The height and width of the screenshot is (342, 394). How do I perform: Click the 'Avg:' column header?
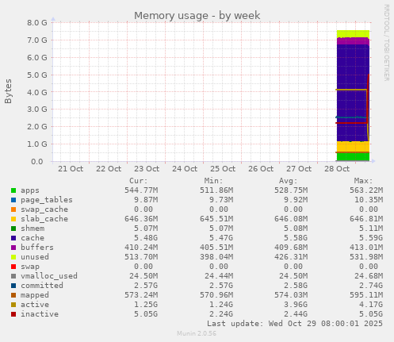coord(289,181)
